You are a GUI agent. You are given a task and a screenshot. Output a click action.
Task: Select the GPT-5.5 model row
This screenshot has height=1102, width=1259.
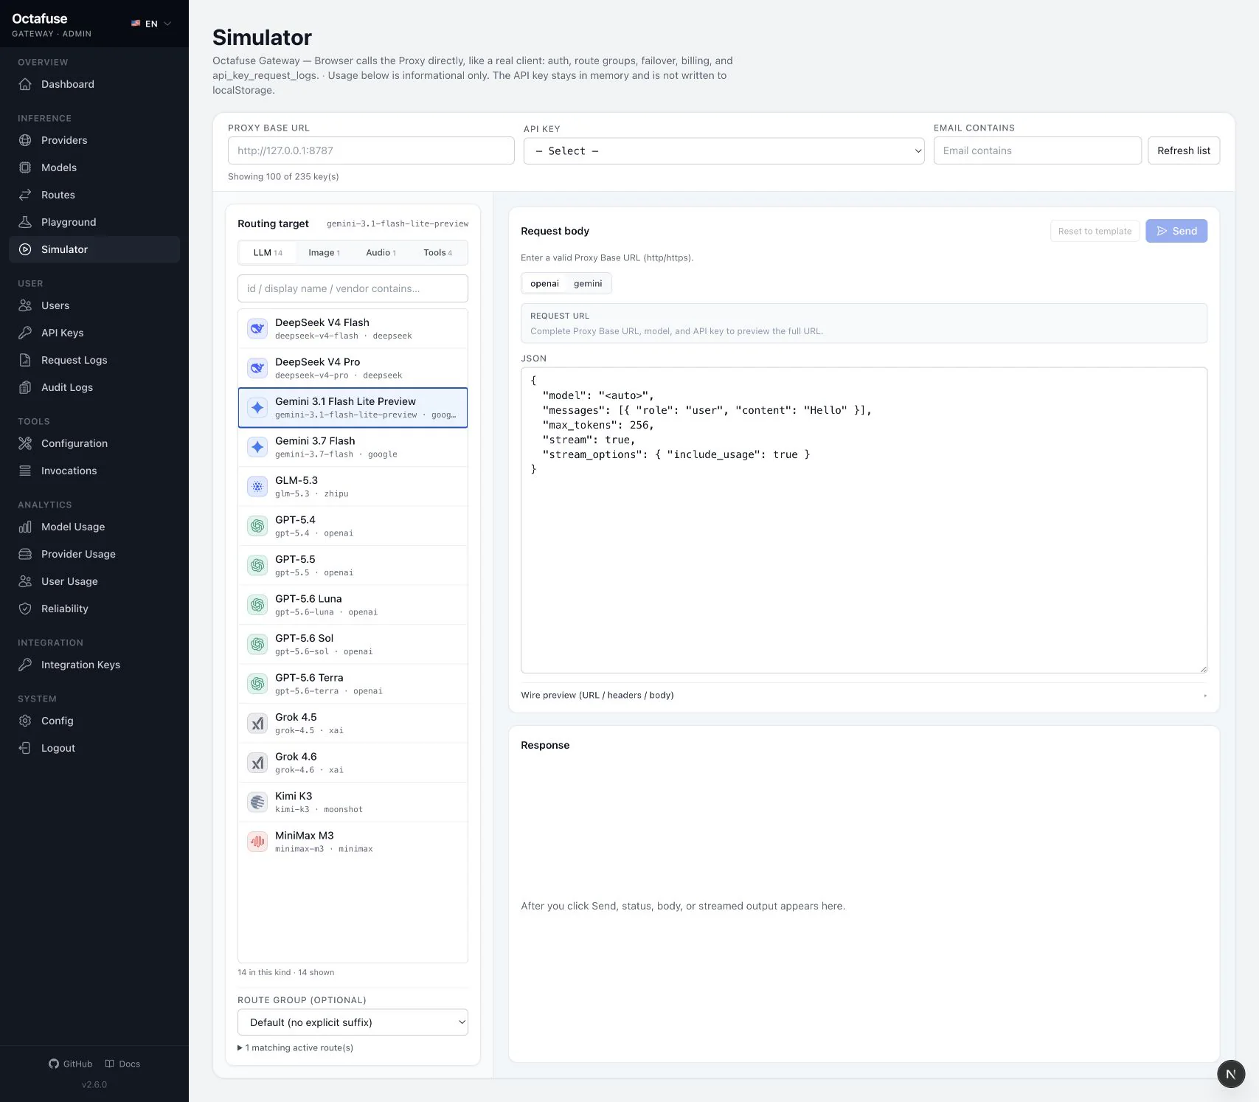[x=353, y=565]
